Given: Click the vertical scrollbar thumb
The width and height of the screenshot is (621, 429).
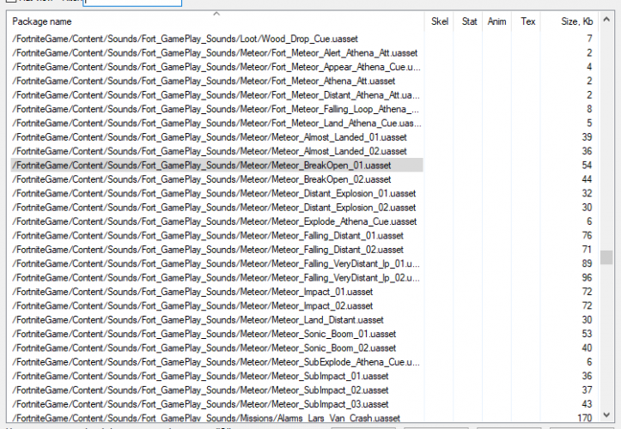Looking at the screenshot, I should coord(607,257).
